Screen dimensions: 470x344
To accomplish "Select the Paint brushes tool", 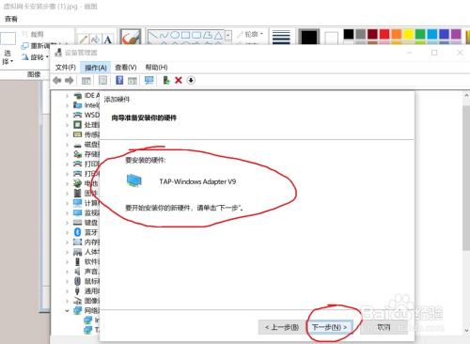I will point(131,38).
